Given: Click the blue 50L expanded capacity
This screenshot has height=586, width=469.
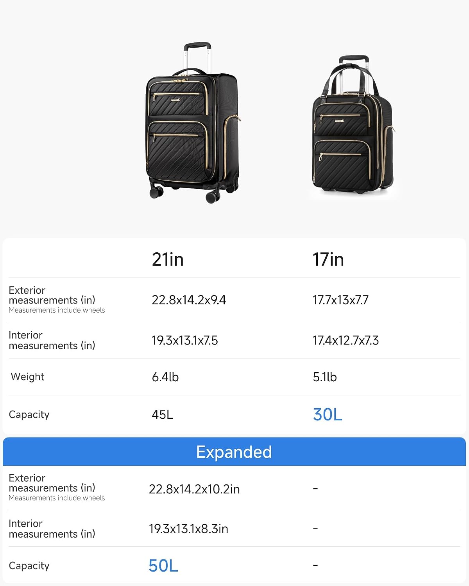Looking at the screenshot, I should tap(163, 566).
